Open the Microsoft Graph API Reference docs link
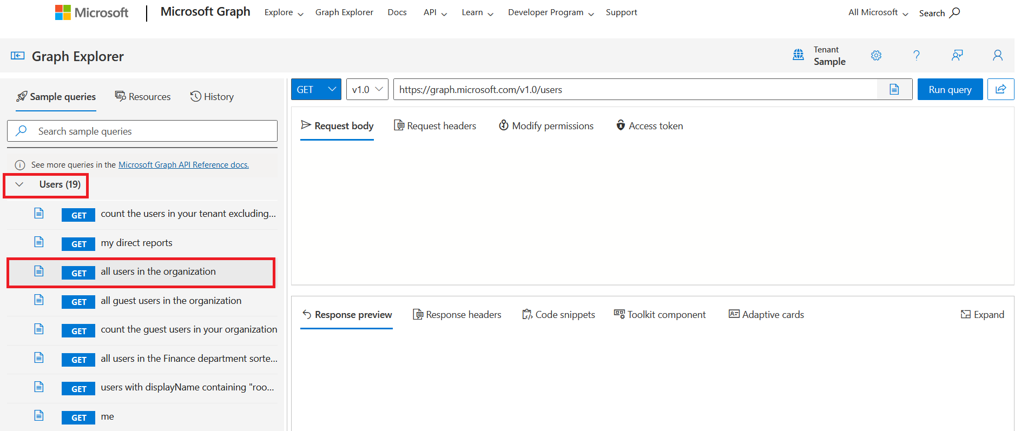Image resolution: width=1021 pixels, height=431 pixels. click(x=183, y=165)
